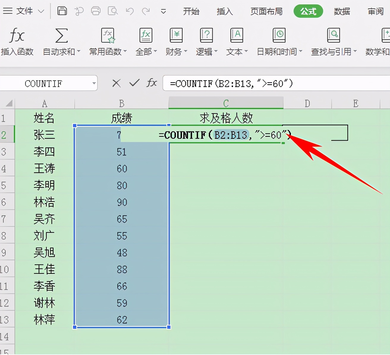Click the print preview icon

(113, 11)
